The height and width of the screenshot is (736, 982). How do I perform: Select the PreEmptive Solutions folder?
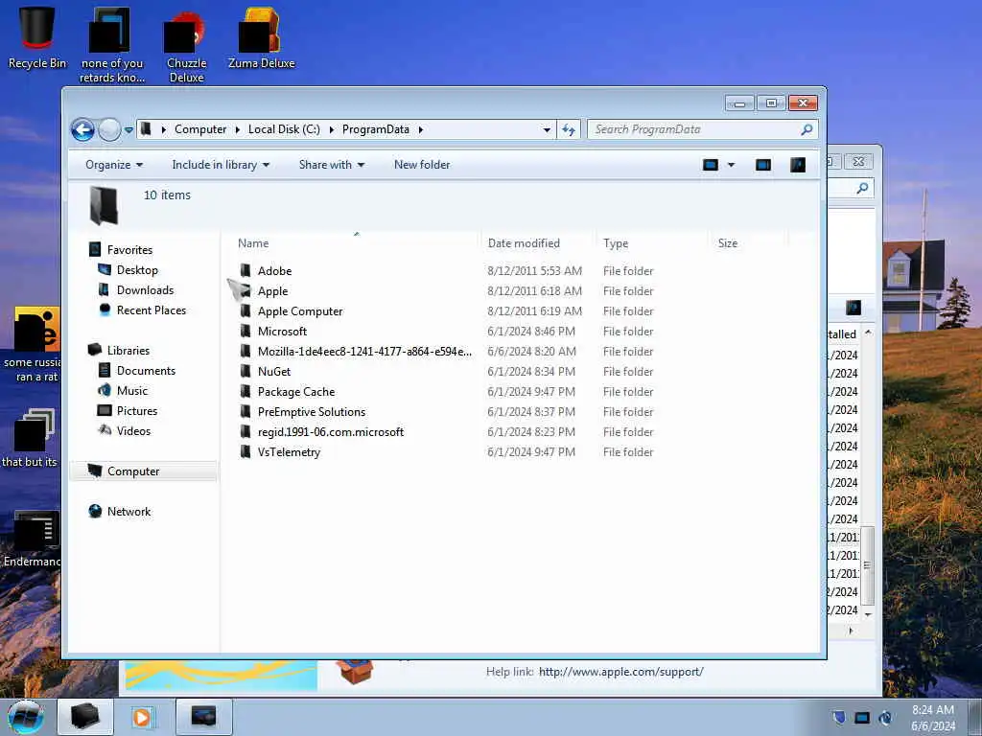point(312,412)
